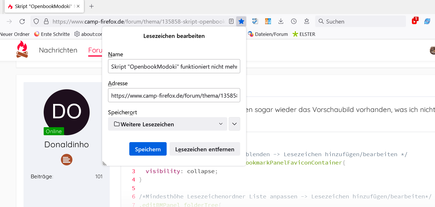The height and width of the screenshot is (207, 435).
Task: Open the Weitere Lesezeichen folder dropdown
Action: coord(168,124)
